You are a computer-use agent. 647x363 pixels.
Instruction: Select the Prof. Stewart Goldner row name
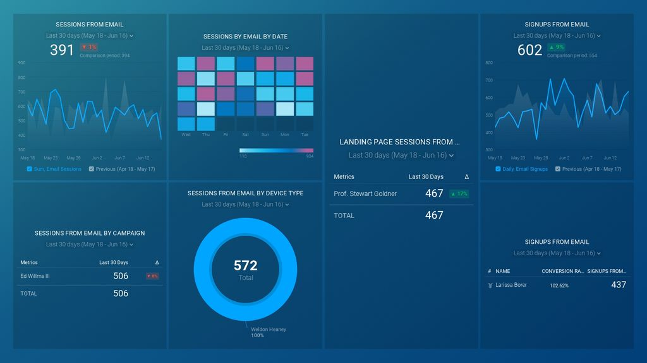(365, 194)
